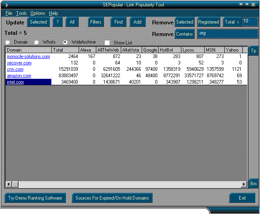Open the monocle-solutions.com link

pos(28,56)
